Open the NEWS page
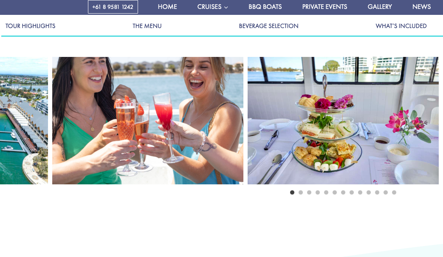Viewport: 443px width, 257px height. [421, 7]
